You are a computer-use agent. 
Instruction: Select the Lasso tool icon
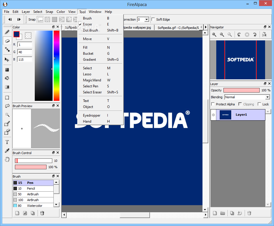tap(7, 106)
